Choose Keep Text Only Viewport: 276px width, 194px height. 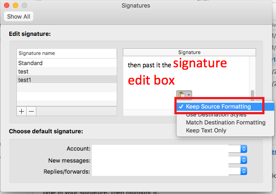click(x=225, y=131)
